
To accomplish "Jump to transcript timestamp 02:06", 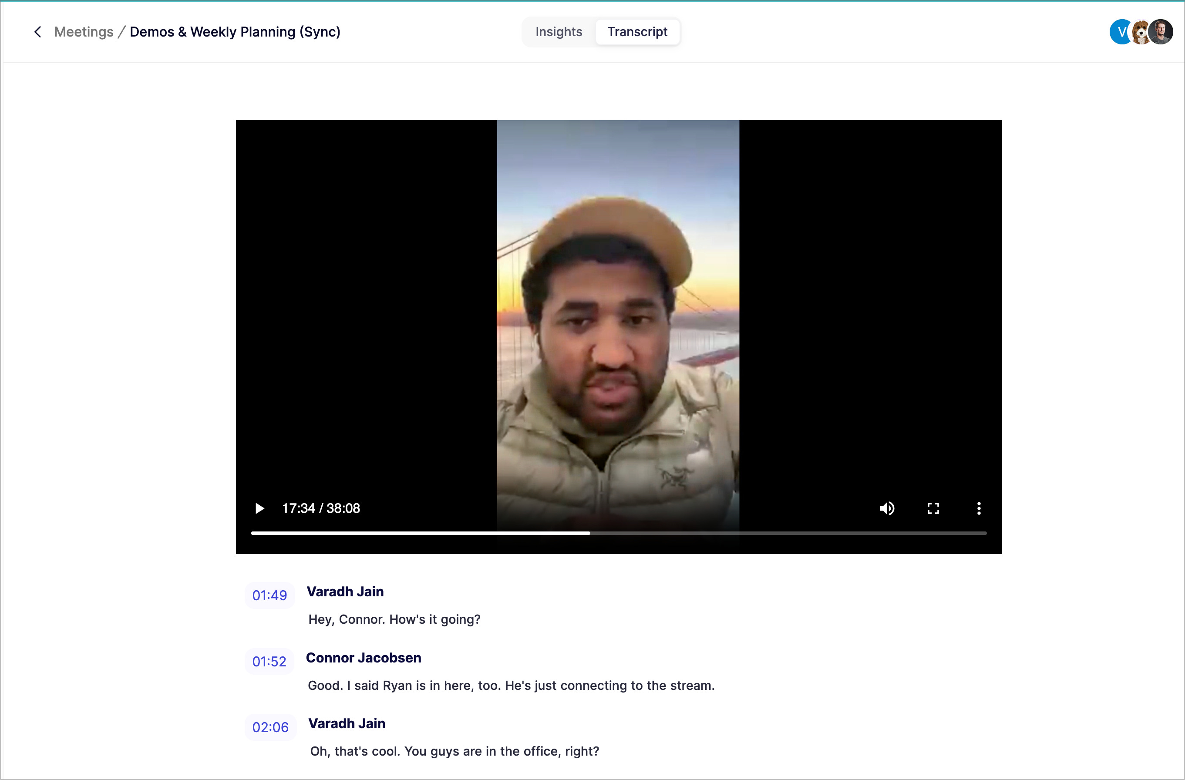I will coord(270,727).
